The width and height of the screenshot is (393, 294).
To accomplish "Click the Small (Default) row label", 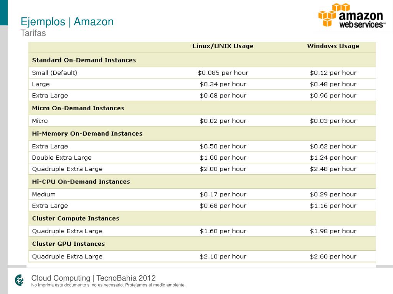I will [54, 73].
